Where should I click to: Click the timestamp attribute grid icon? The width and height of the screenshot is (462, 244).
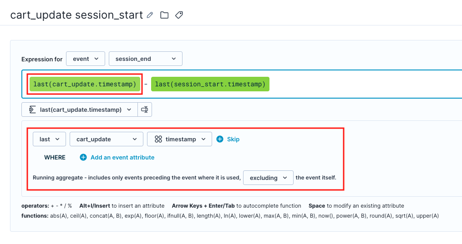tap(158, 139)
